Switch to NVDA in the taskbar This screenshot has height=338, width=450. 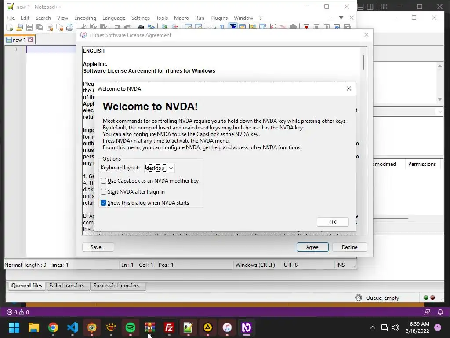246,327
